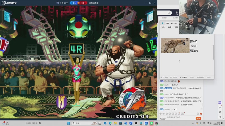The height and width of the screenshot is (126, 225).
Task: Open the blue K app icon on taskbar
Action: click(131, 123)
